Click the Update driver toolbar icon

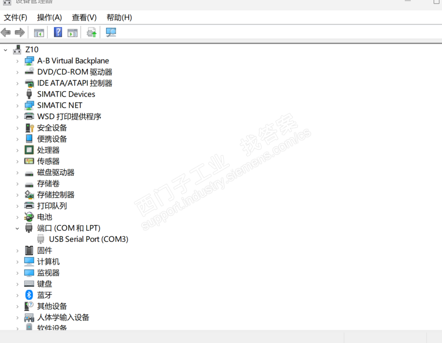coord(91,32)
